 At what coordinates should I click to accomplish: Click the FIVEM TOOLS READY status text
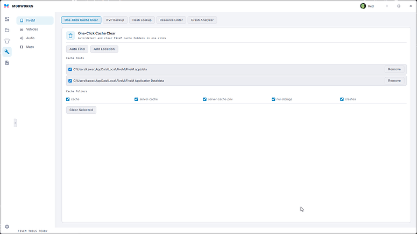click(x=32, y=231)
